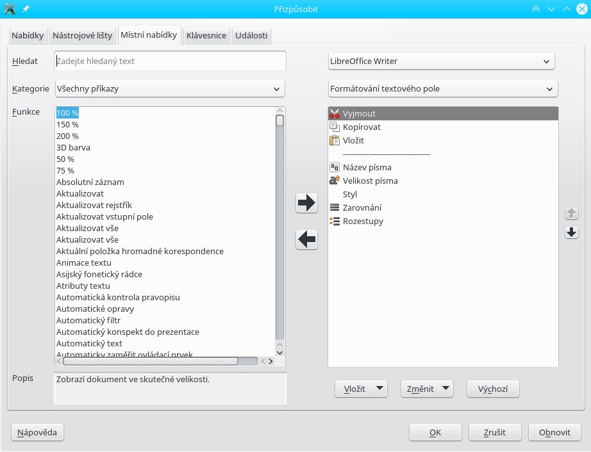Image resolution: width=591 pixels, height=452 pixels.
Task: Select 'Aktualizovat vstupní pole' function
Action: [x=104, y=217]
